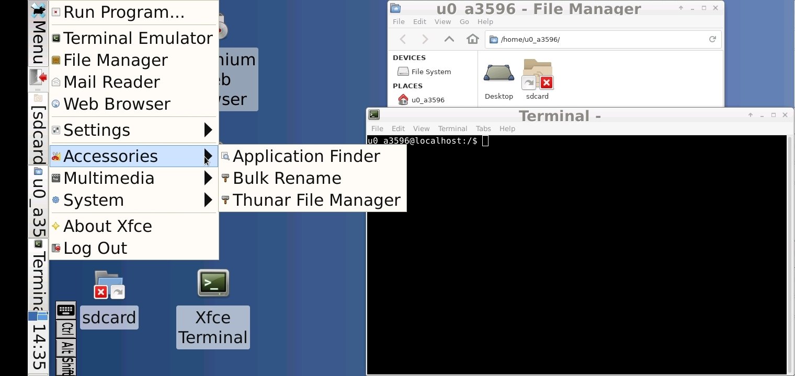Toggle the on-screen keyboard icon
Image resolution: width=795 pixels, height=376 pixels.
tap(66, 310)
